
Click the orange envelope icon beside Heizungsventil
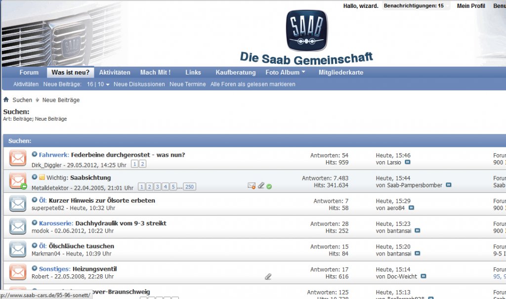18,272
